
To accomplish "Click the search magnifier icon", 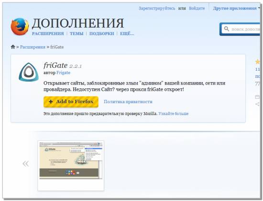I will pyautogui.click(x=227, y=29).
